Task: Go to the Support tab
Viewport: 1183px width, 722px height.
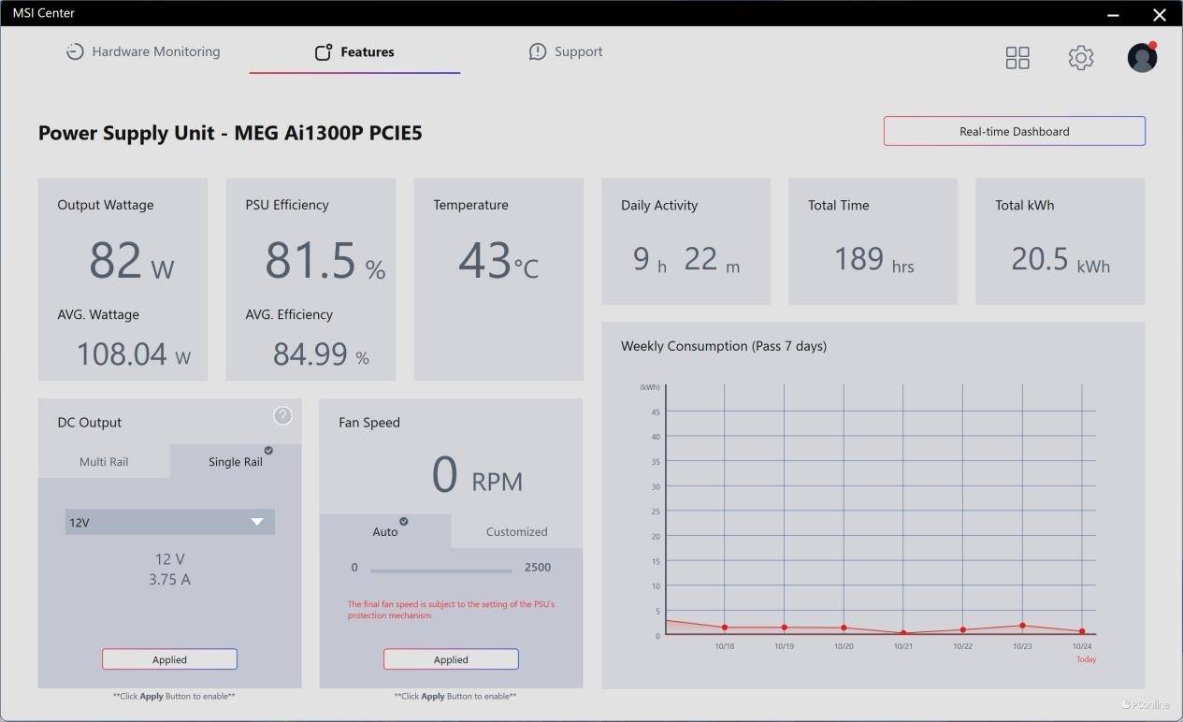Action: 578,52
